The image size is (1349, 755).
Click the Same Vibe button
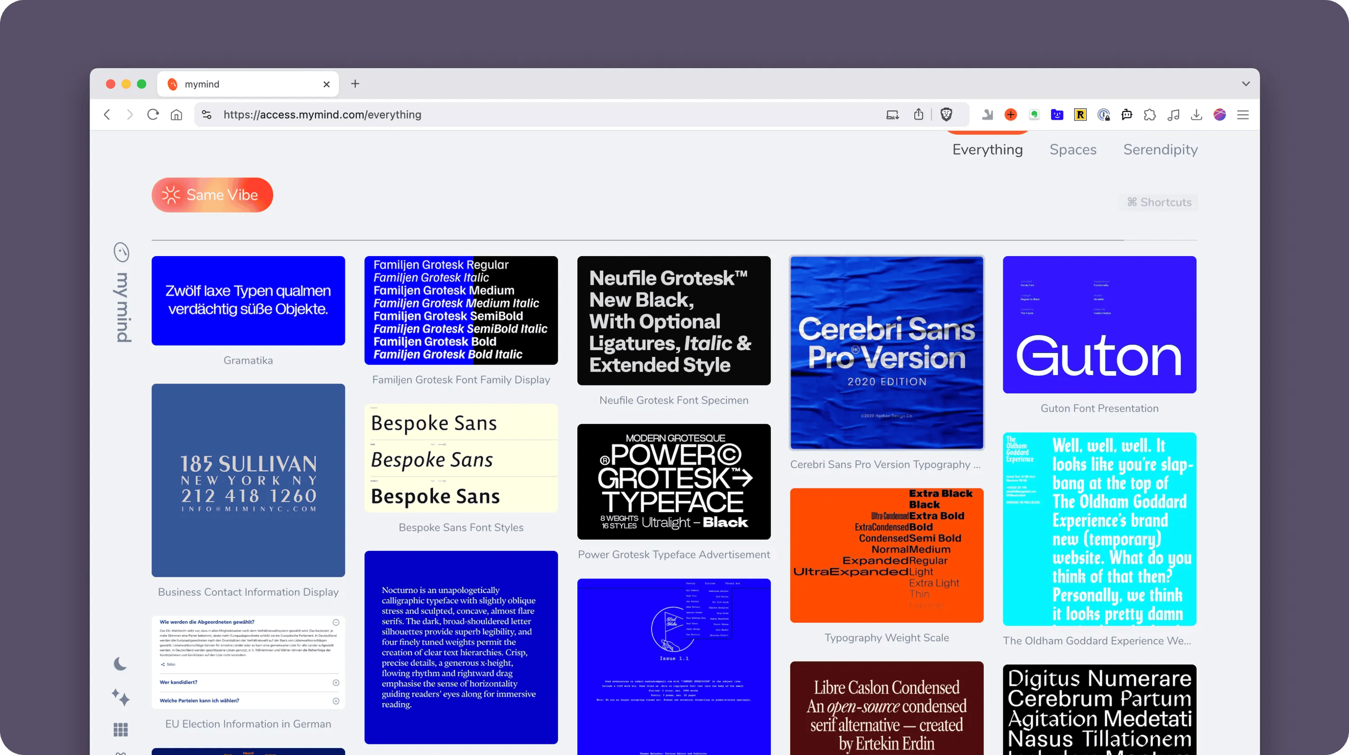pos(212,195)
